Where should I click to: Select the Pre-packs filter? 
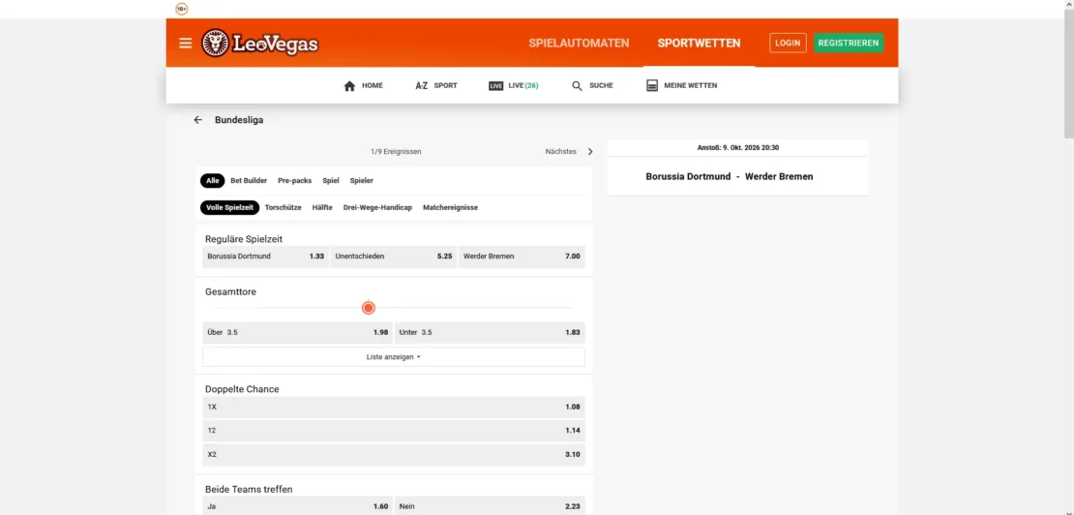(x=294, y=181)
